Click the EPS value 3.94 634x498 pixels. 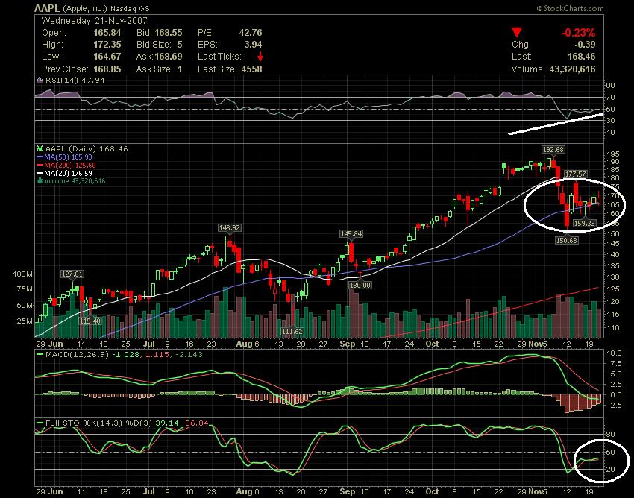click(253, 45)
